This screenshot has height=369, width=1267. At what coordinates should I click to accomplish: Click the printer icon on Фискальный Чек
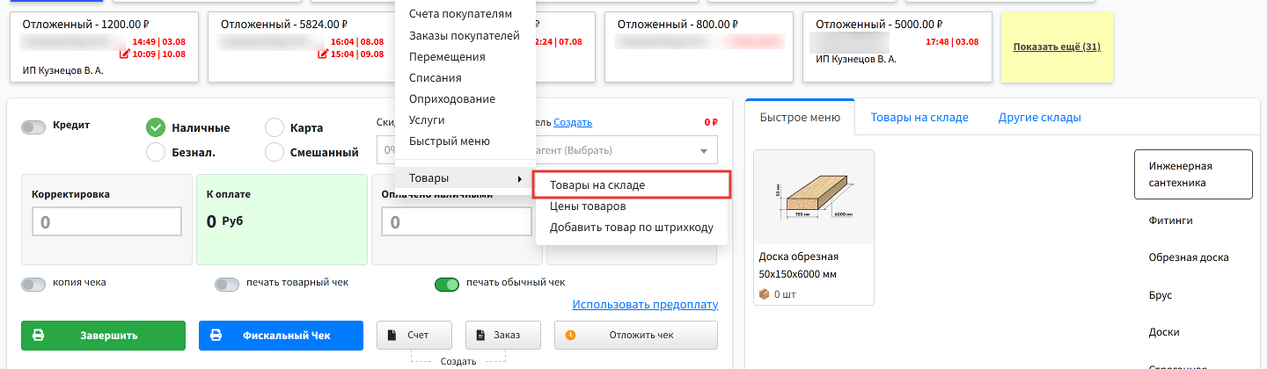point(216,336)
